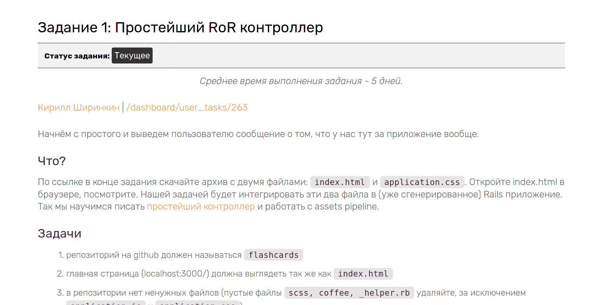Follow простейший контроллер link

tap(201, 206)
